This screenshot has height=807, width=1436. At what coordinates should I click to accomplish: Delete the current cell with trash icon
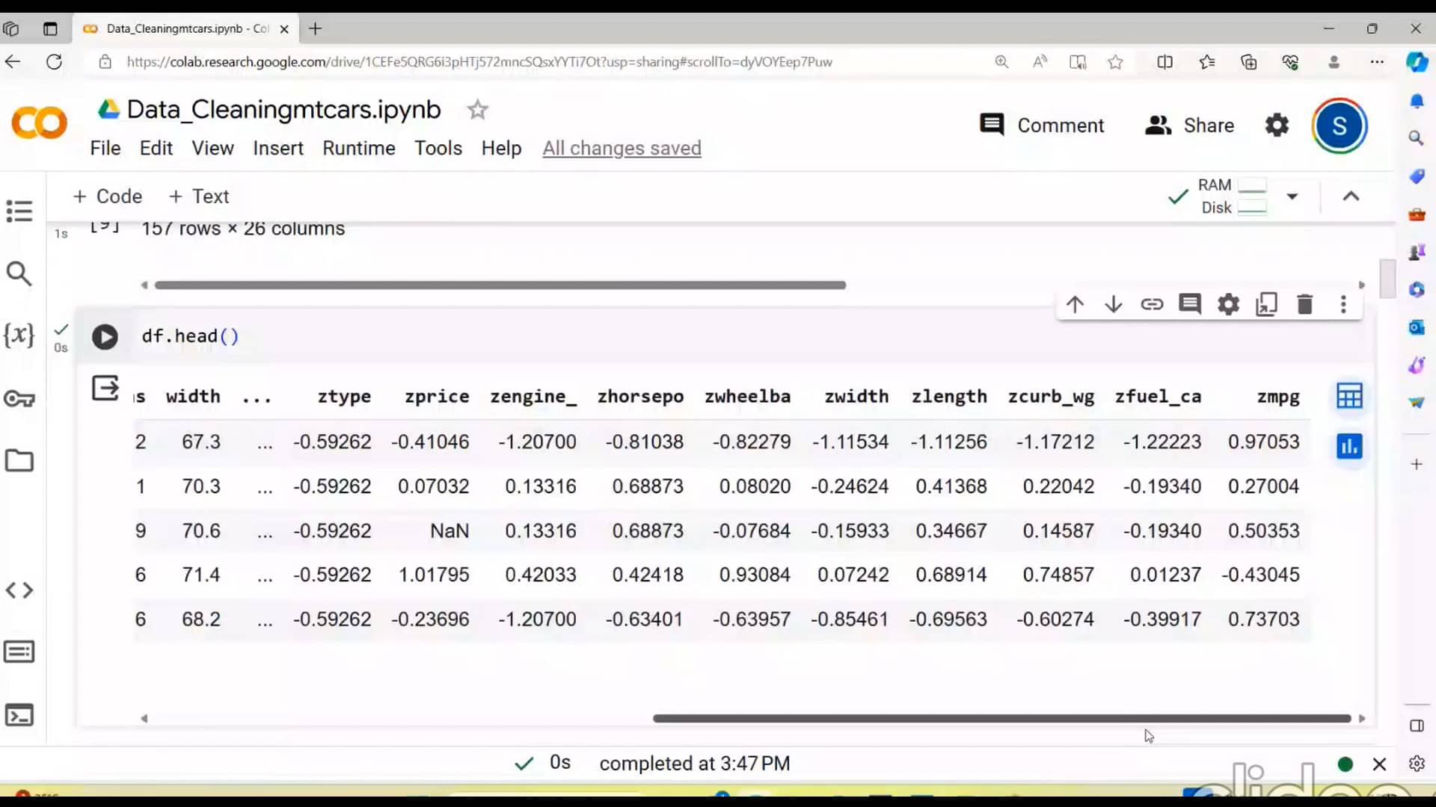click(x=1305, y=304)
